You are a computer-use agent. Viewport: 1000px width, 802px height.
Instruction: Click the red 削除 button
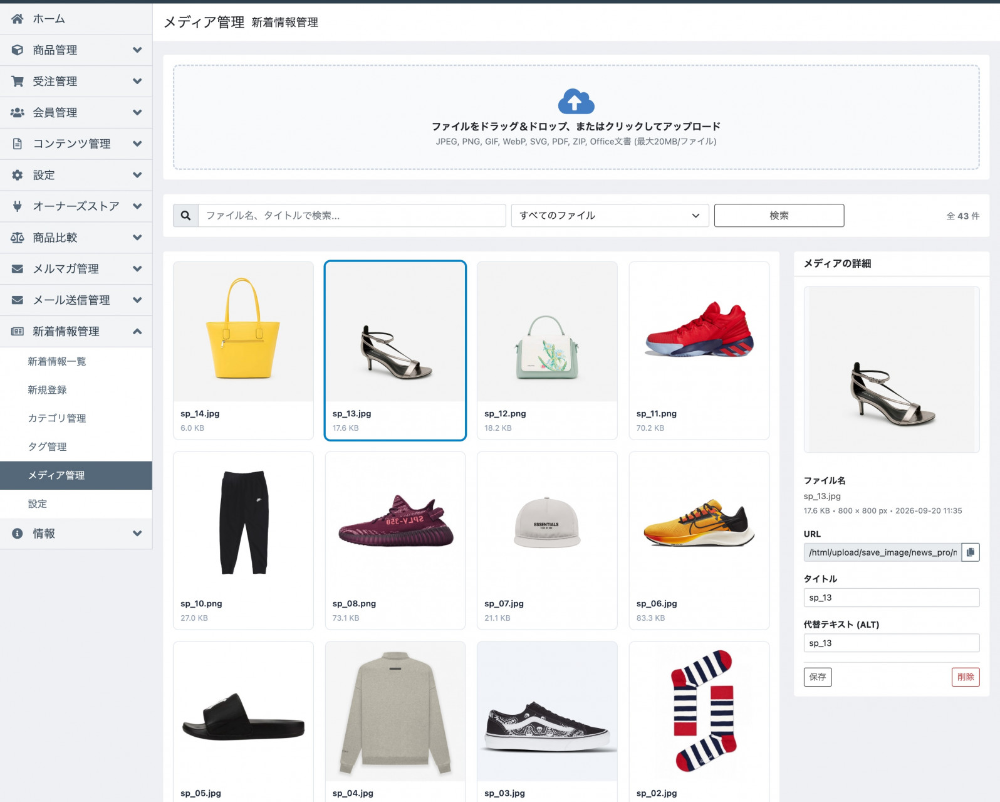[966, 677]
